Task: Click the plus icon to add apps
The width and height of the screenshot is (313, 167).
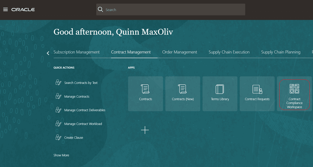Action: tap(145, 130)
